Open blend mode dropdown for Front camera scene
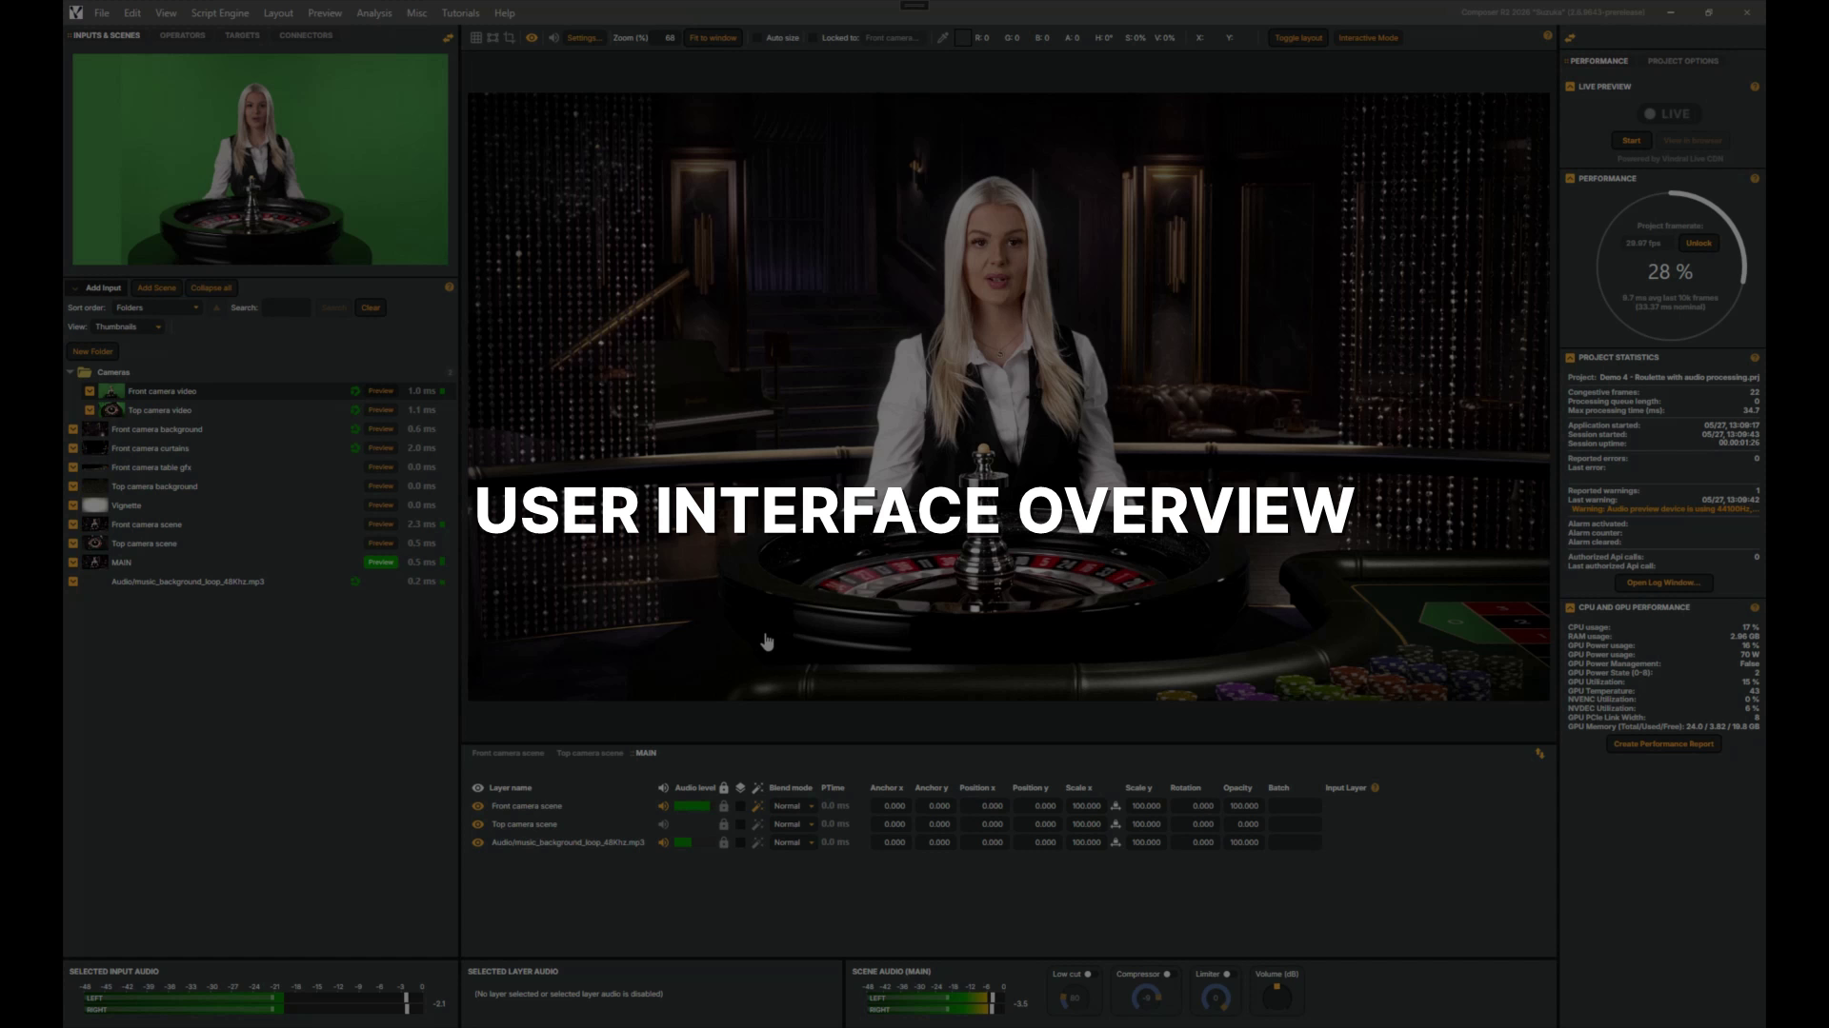 [794, 806]
